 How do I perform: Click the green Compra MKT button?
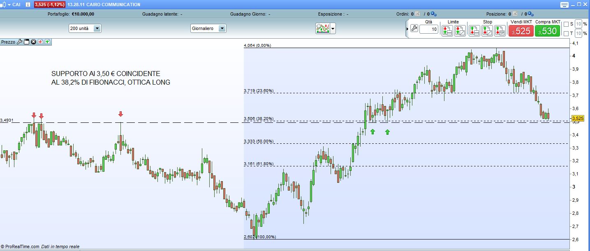click(547, 31)
